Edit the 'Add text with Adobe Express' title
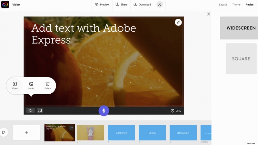This screenshot has height=145, width=258. pyautogui.click(x=84, y=34)
